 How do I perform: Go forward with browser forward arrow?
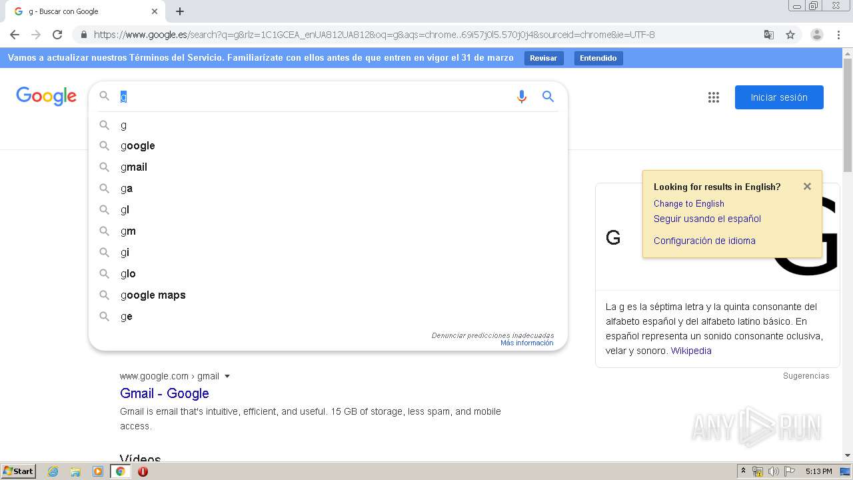point(36,35)
